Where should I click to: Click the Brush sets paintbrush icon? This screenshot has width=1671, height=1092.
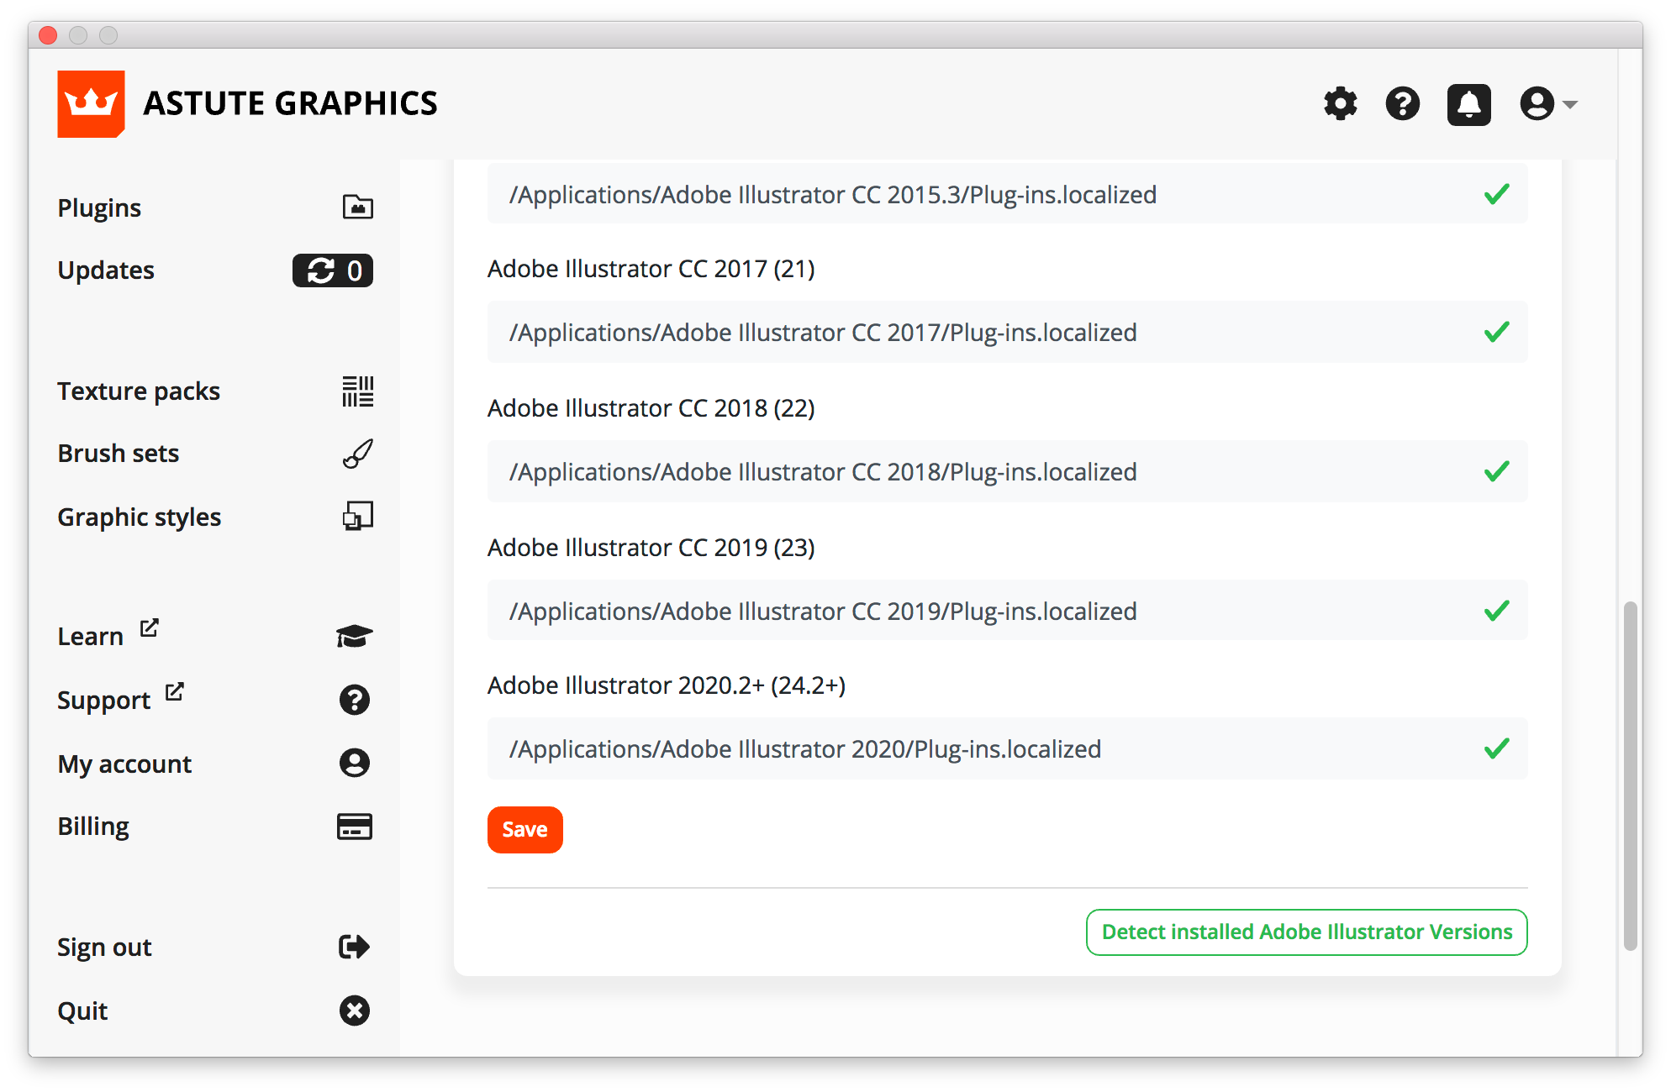357,454
